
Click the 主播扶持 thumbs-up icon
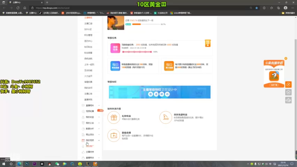pyautogui.click(x=83, y=152)
